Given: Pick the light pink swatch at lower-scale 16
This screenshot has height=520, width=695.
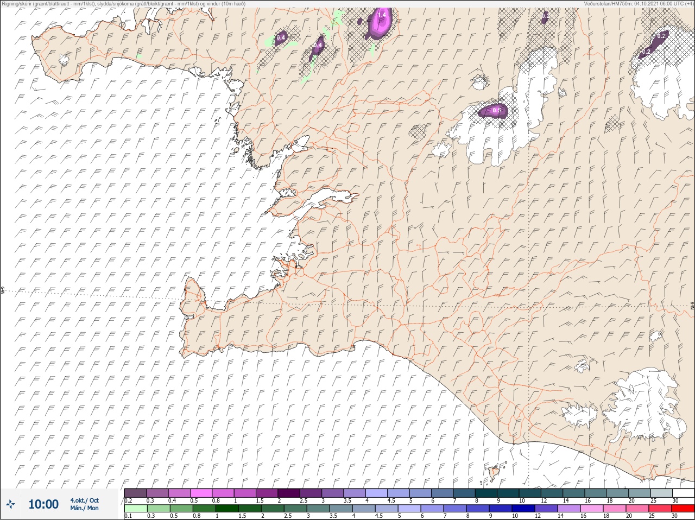Looking at the screenshot, I should (591, 508).
